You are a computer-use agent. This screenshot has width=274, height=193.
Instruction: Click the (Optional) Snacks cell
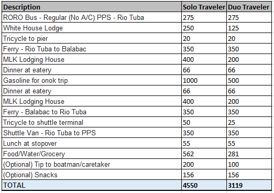click(92, 175)
